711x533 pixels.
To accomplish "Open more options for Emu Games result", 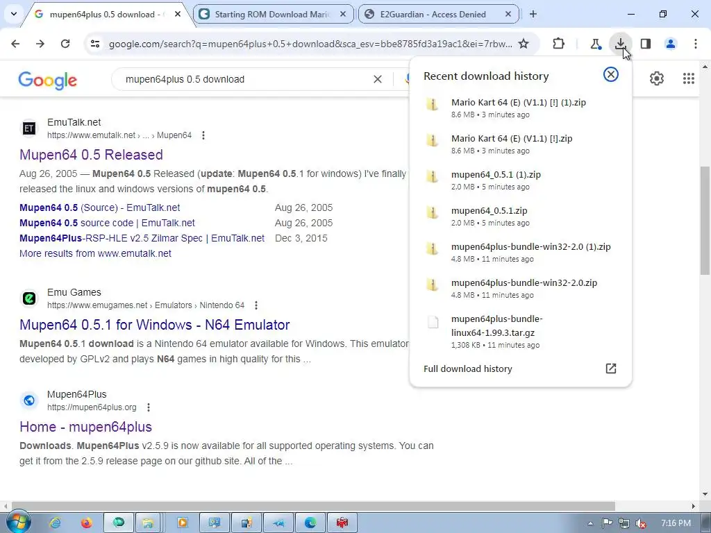I will [256, 305].
